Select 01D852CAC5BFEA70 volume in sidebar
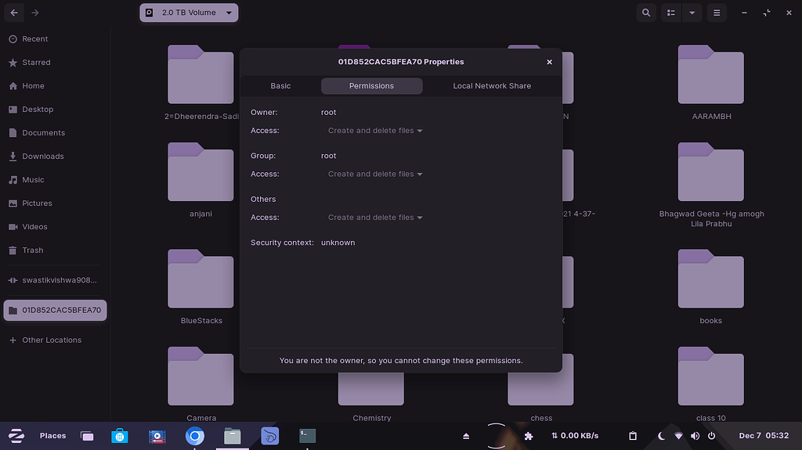The height and width of the screenshot is (450, 802). click(x=55, y=310)
